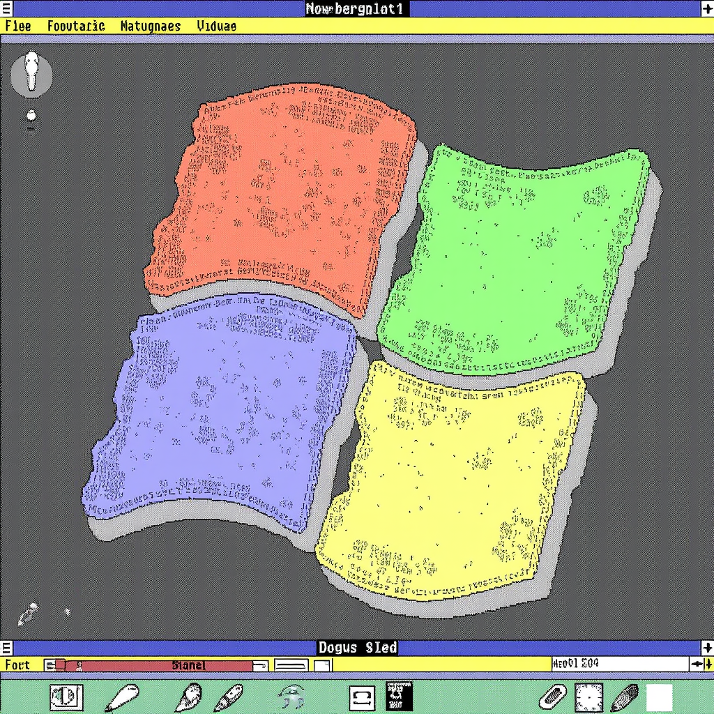Screen dimensions: 714x714
Task: Open the Flee menu
Action: pyautogui.click(x=17, y=26)
